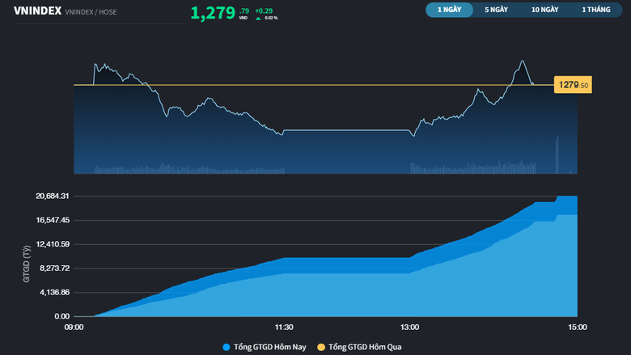
Task: Show the 10 NGÀY chart range
Action: pos(544,10)
